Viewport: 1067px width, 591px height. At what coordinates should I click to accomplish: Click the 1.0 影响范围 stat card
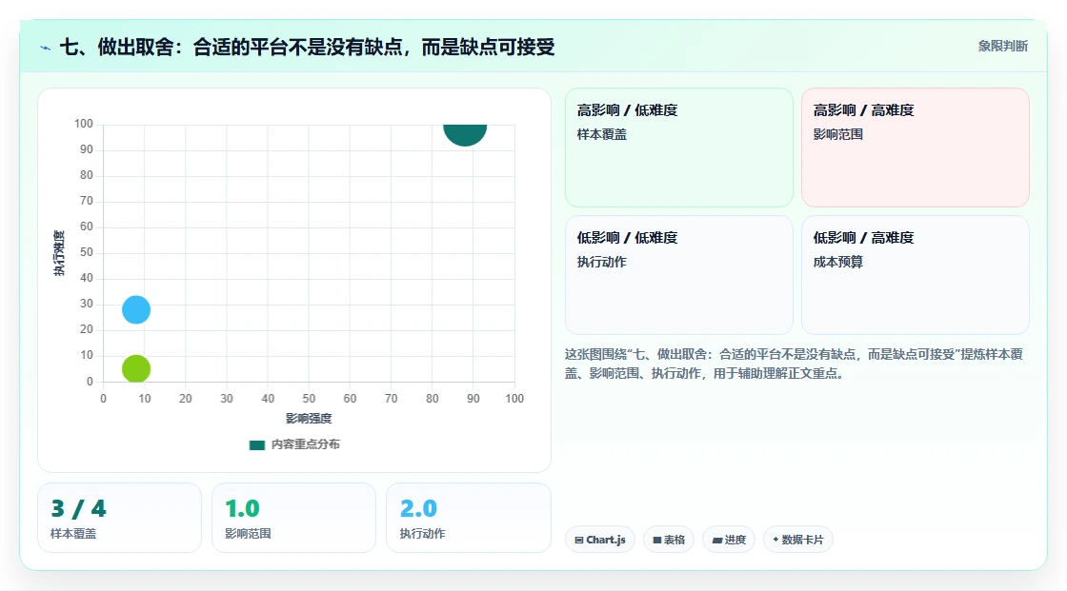(294, 518)
